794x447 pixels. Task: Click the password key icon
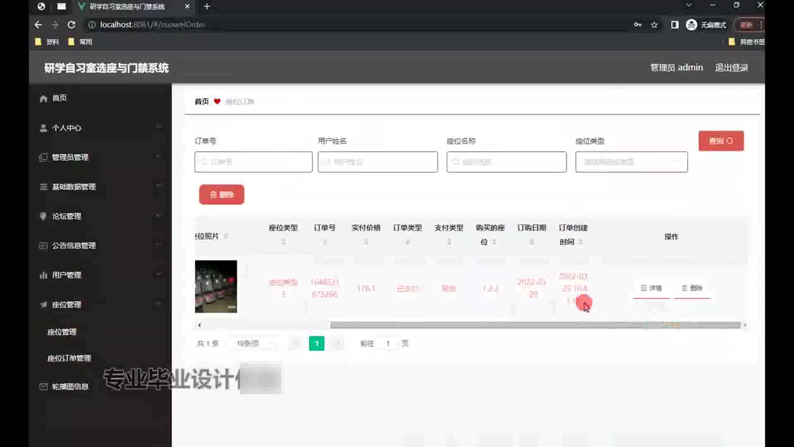click(x=637, y=25)
